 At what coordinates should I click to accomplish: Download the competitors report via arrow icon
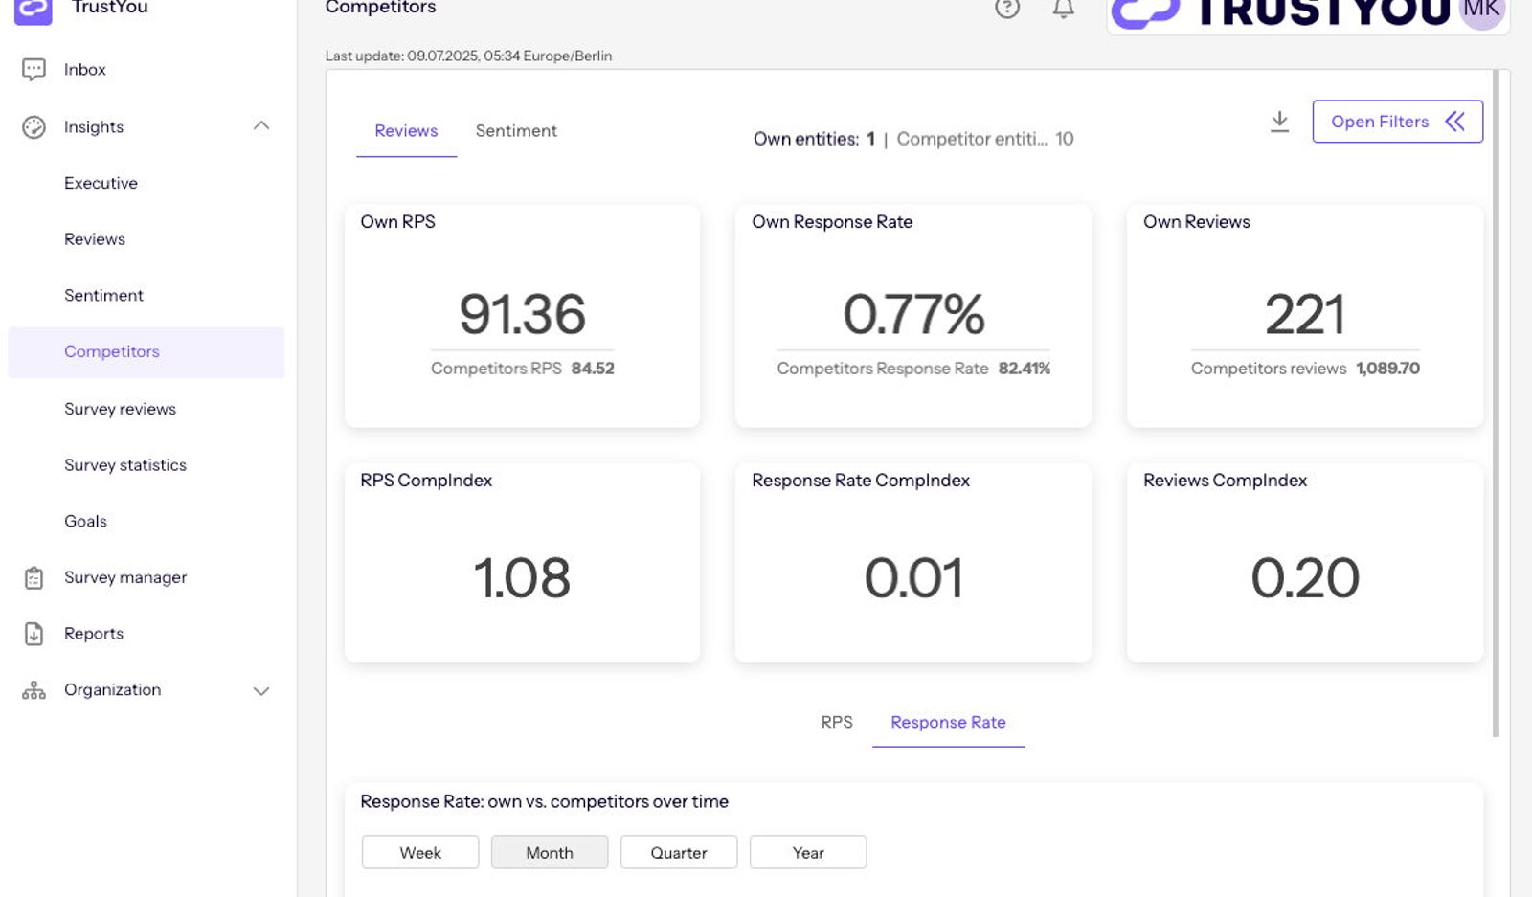tap(1279, 122)
